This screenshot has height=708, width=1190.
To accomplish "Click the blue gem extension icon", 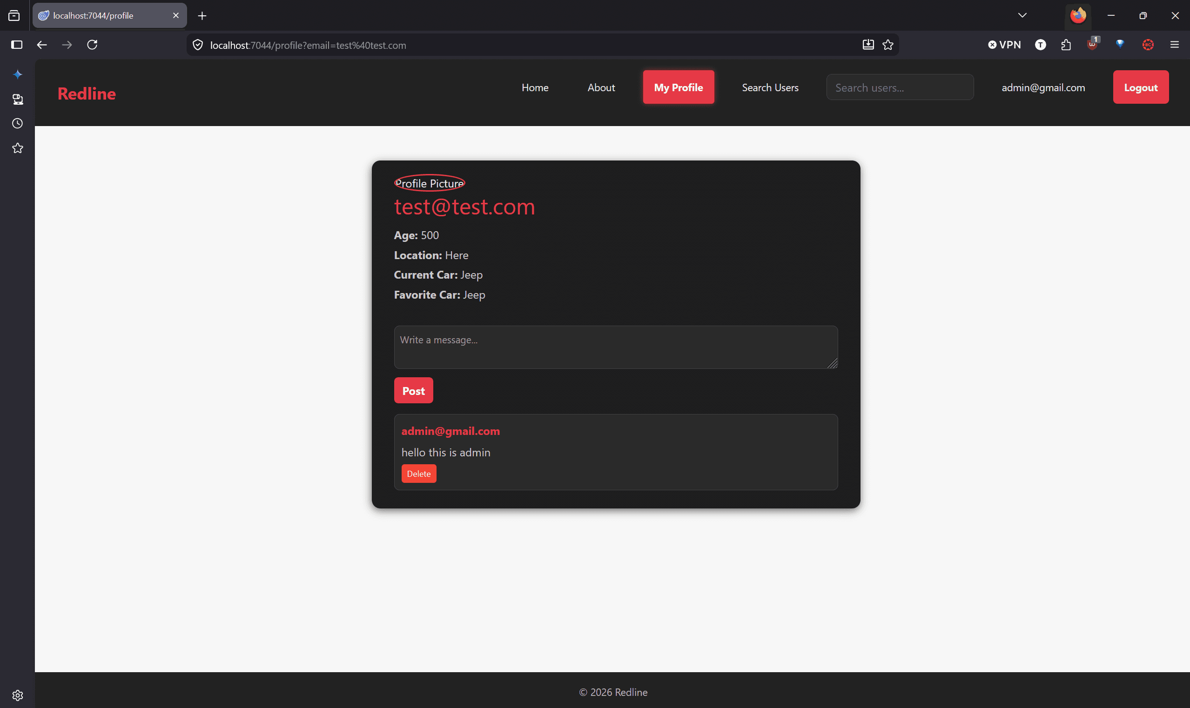I will coord(1120,44).
